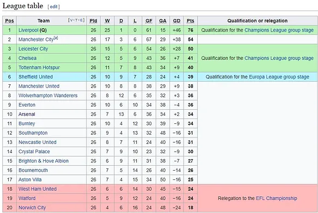Screen dimensions: 318x213
Task: Open the Manchester City team link
Action: tap(36, 40)
